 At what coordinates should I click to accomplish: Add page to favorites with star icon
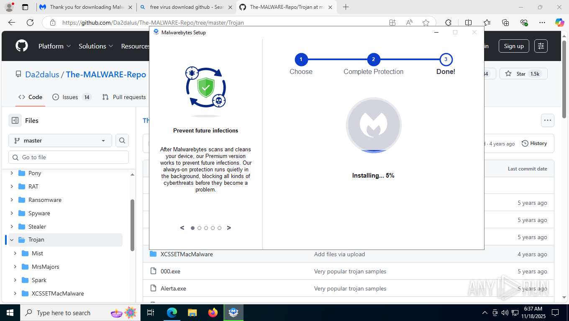pyautogui.click(x=426, y=23)
